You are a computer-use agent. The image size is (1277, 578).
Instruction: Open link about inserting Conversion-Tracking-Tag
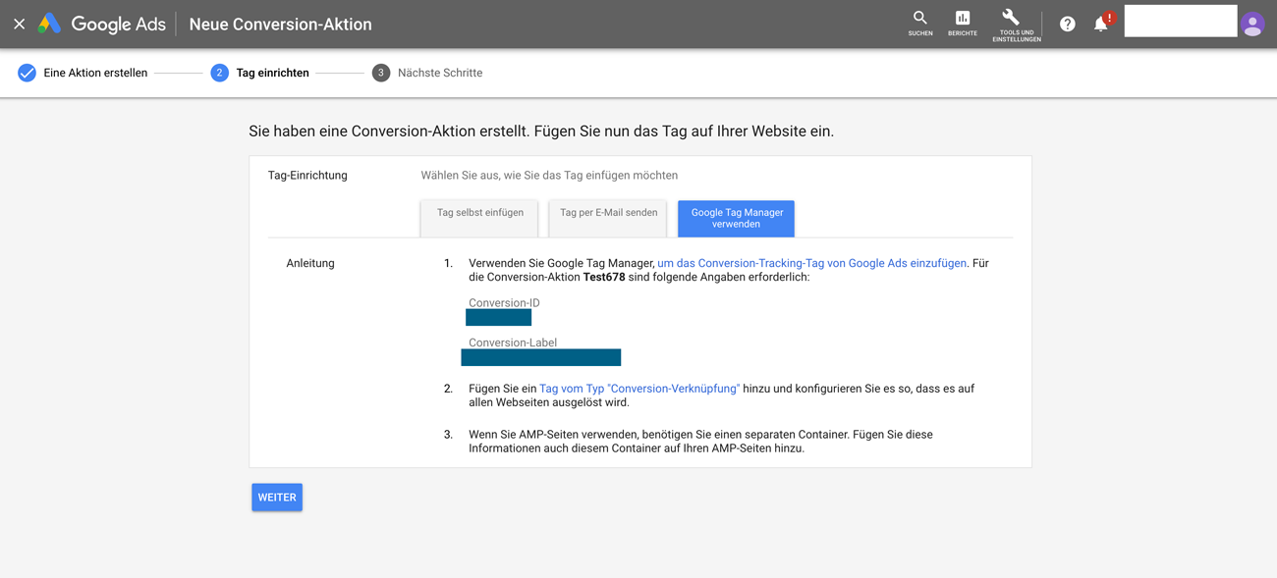click(x=812, y=263)
